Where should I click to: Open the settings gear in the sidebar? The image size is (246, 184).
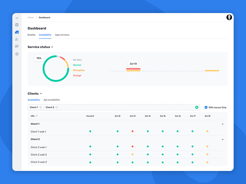17,54
